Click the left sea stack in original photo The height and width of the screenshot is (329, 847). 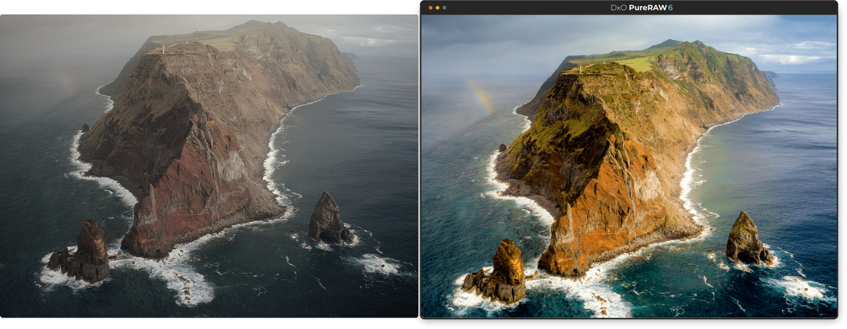coord(91,250)
